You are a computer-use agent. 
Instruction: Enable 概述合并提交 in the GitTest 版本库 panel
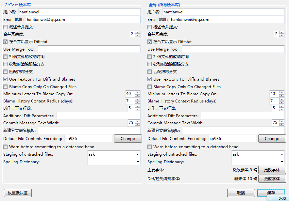tap(6, 27)
